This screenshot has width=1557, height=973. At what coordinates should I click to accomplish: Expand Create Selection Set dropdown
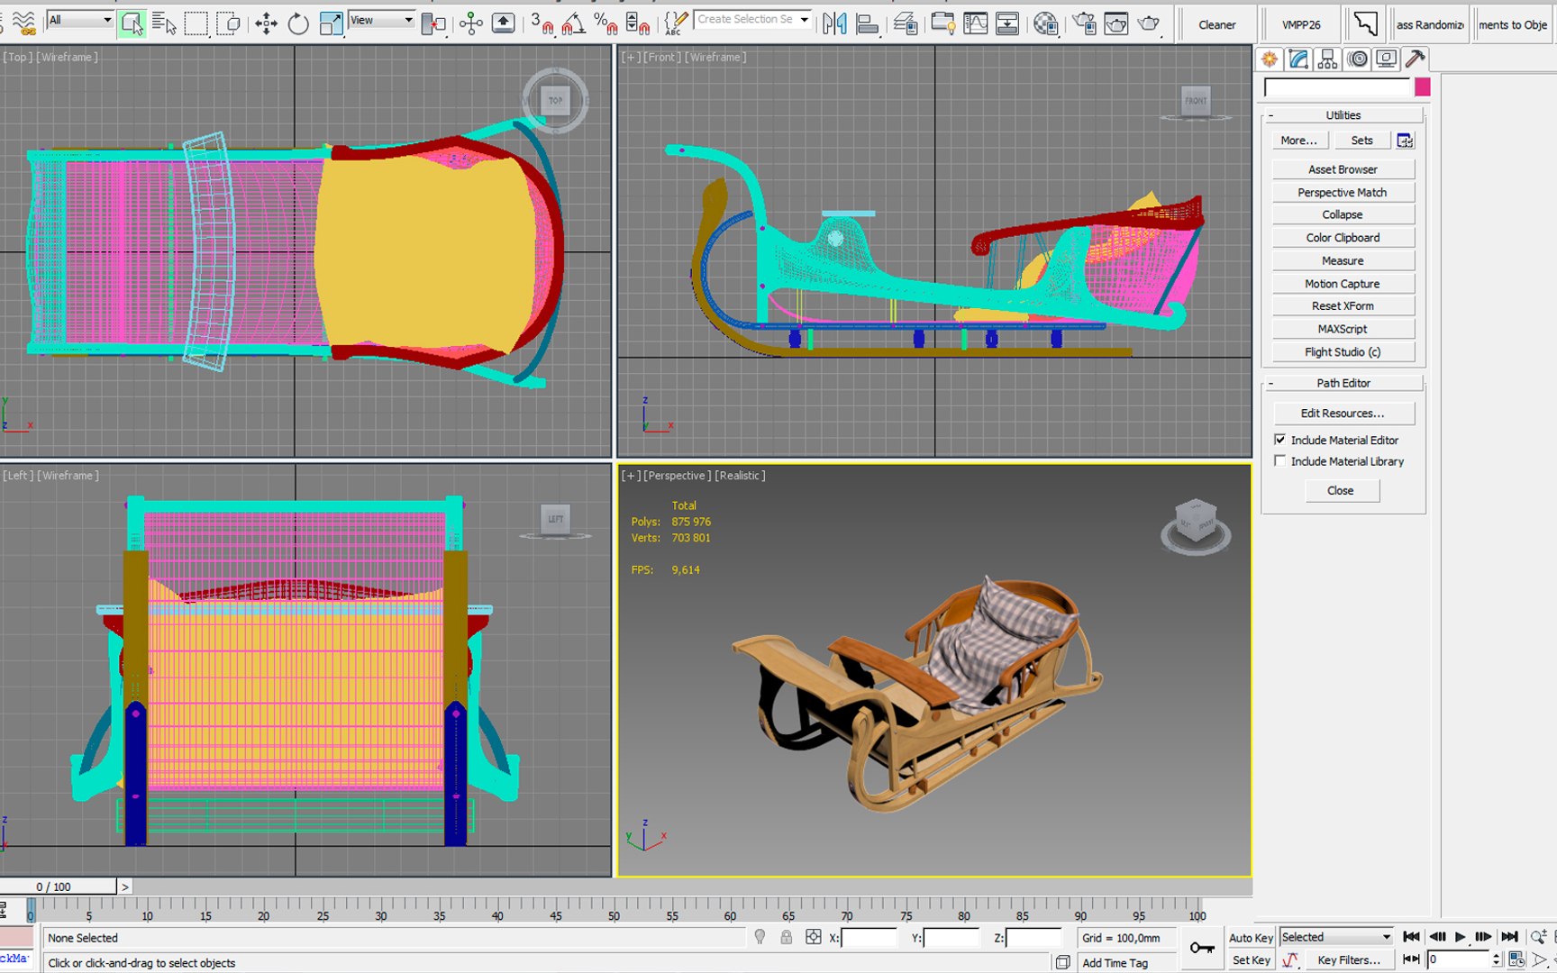pyautogui.click(x=805, y=20)
